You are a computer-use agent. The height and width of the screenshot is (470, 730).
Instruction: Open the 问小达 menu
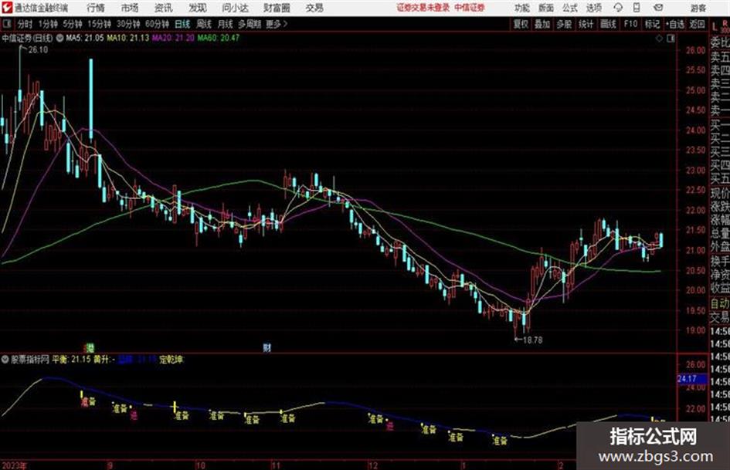[x=235, y=8]
